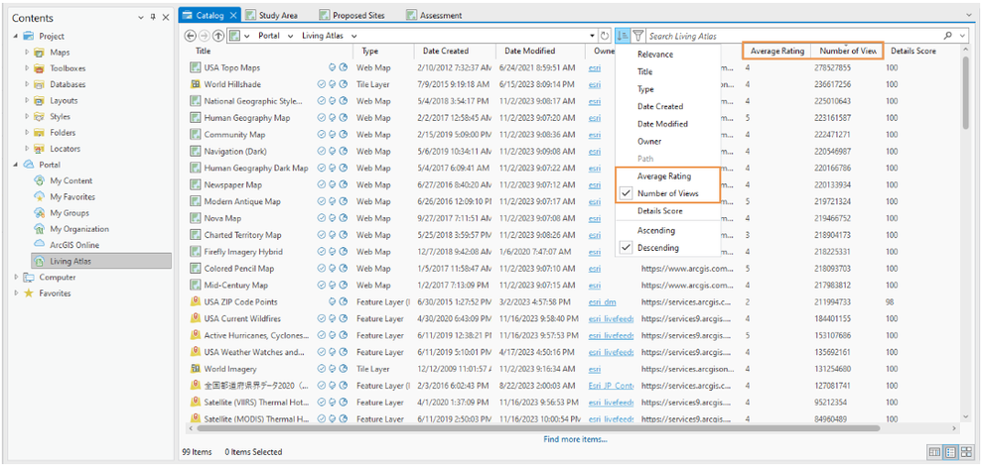The height and width of the screenshot is (467, 982).
Task: Click the USA ZIP Code Points feature layer icon
Action: tap(195, 302)
